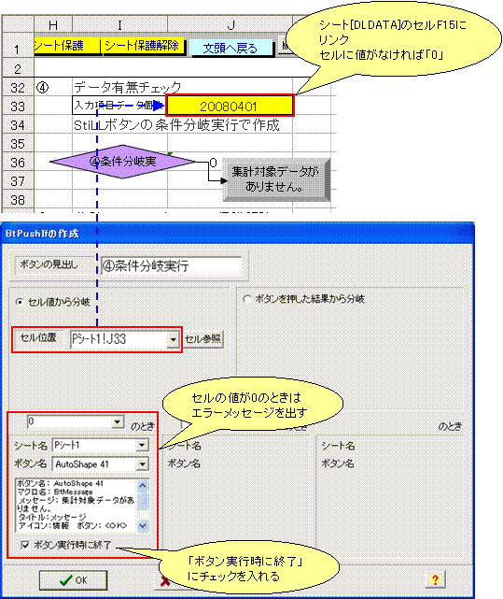Open the 0 のとき value dropdown
This screenshot has height=599, width=503.
coord(118,421)
